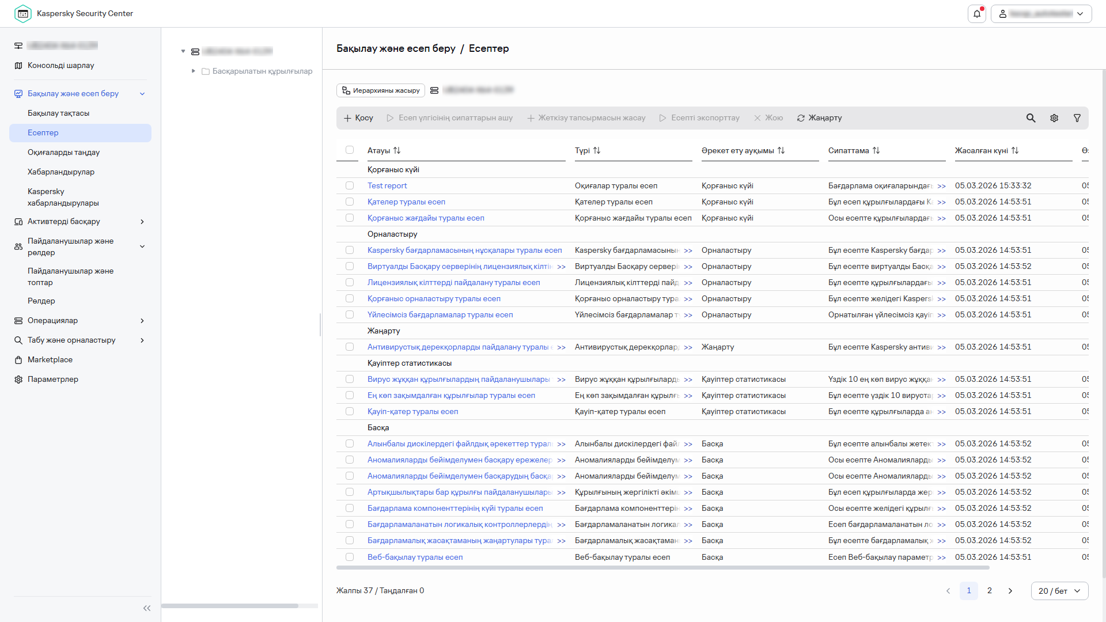Open the 20 / бет page size dropdown

click(x=1059, y=591)
